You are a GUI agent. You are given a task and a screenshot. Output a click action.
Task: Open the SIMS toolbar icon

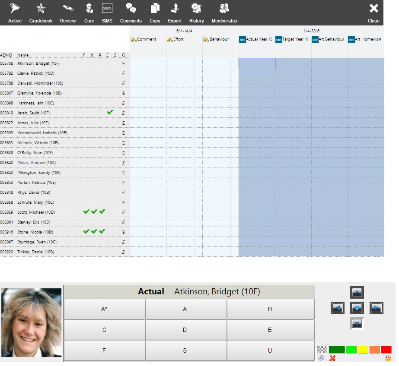pos(107,13)
